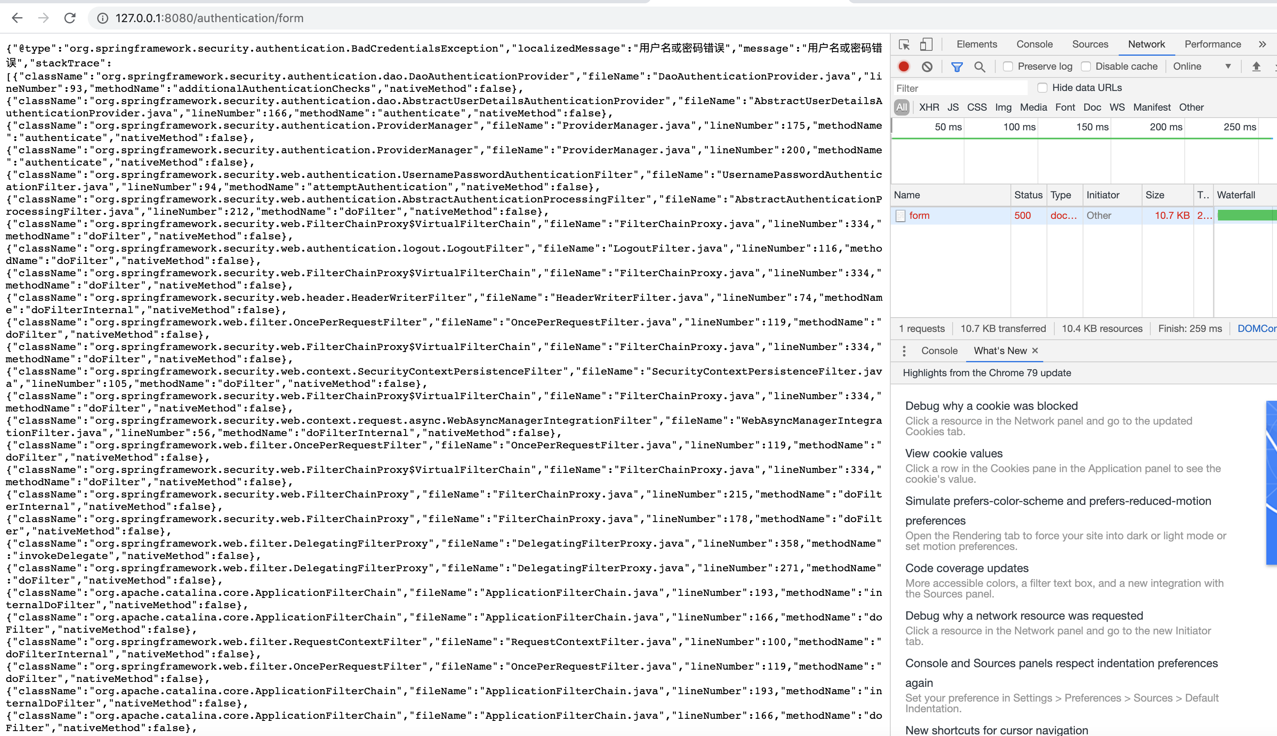Open the drawer three-dot menu

904,351
